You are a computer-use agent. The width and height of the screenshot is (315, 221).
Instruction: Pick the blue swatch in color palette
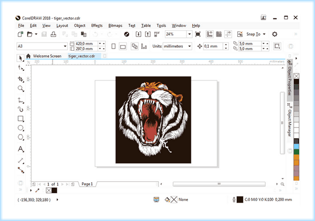[296, 147]
